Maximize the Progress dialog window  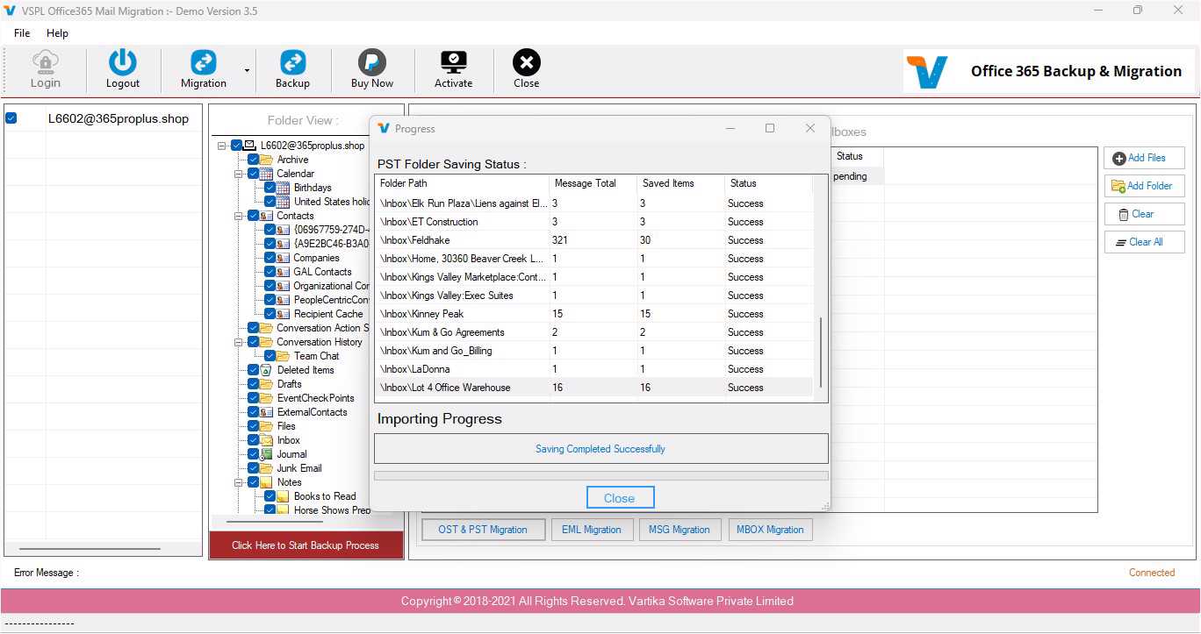pyautogui.click(x=770, y=128)
